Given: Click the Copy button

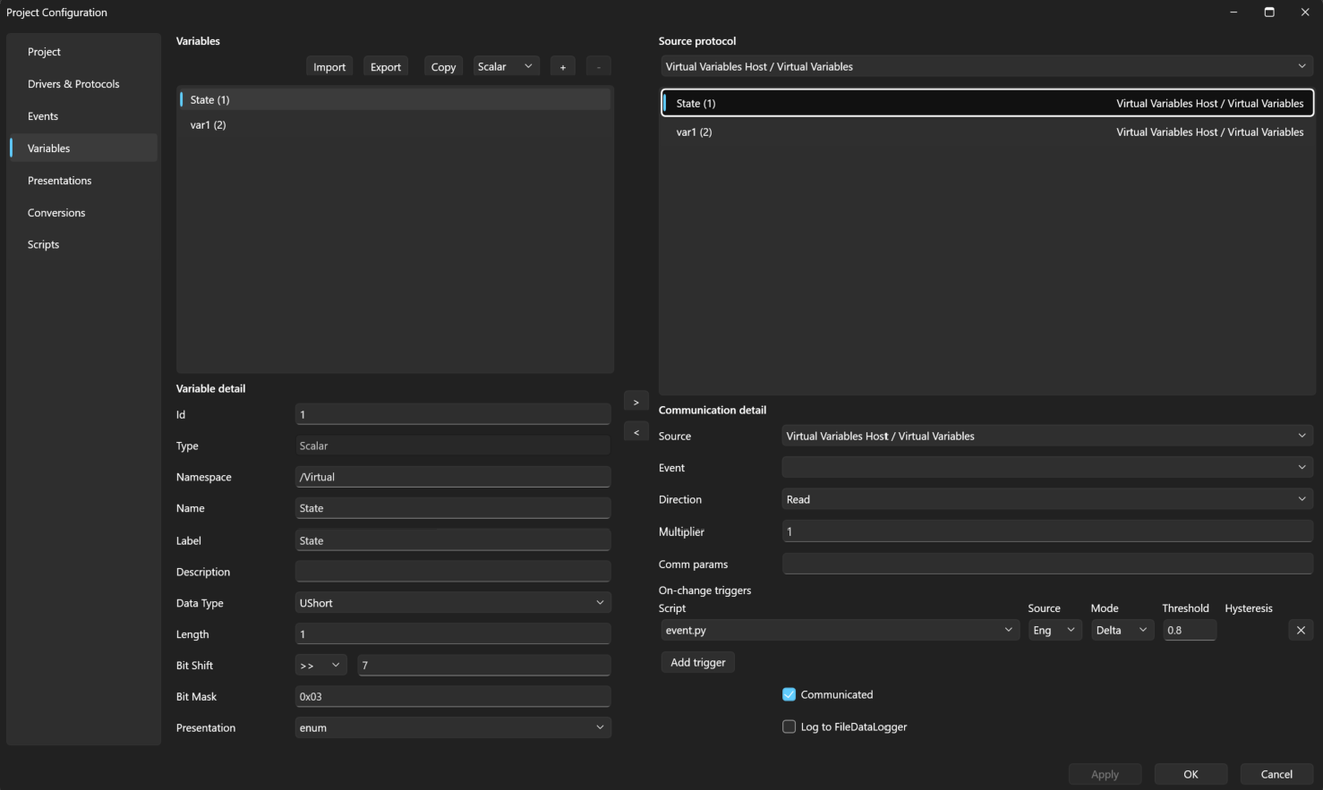Looking at the screenshot, I should tap(443, 67).
